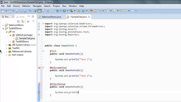This screenshot has height=102, width=181.
Task: Open the Project menu
Action: click(x=56, y=6)
